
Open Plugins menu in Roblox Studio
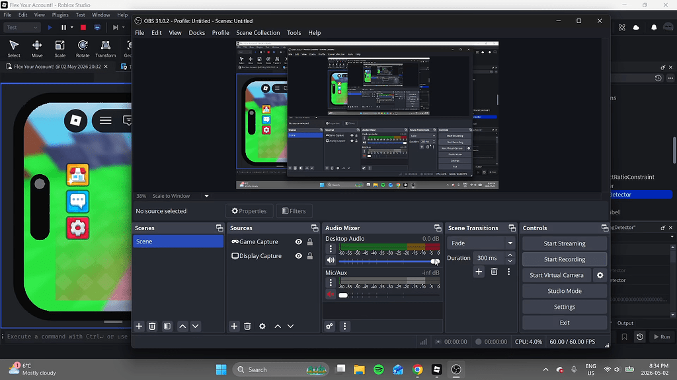coord(60,15)
